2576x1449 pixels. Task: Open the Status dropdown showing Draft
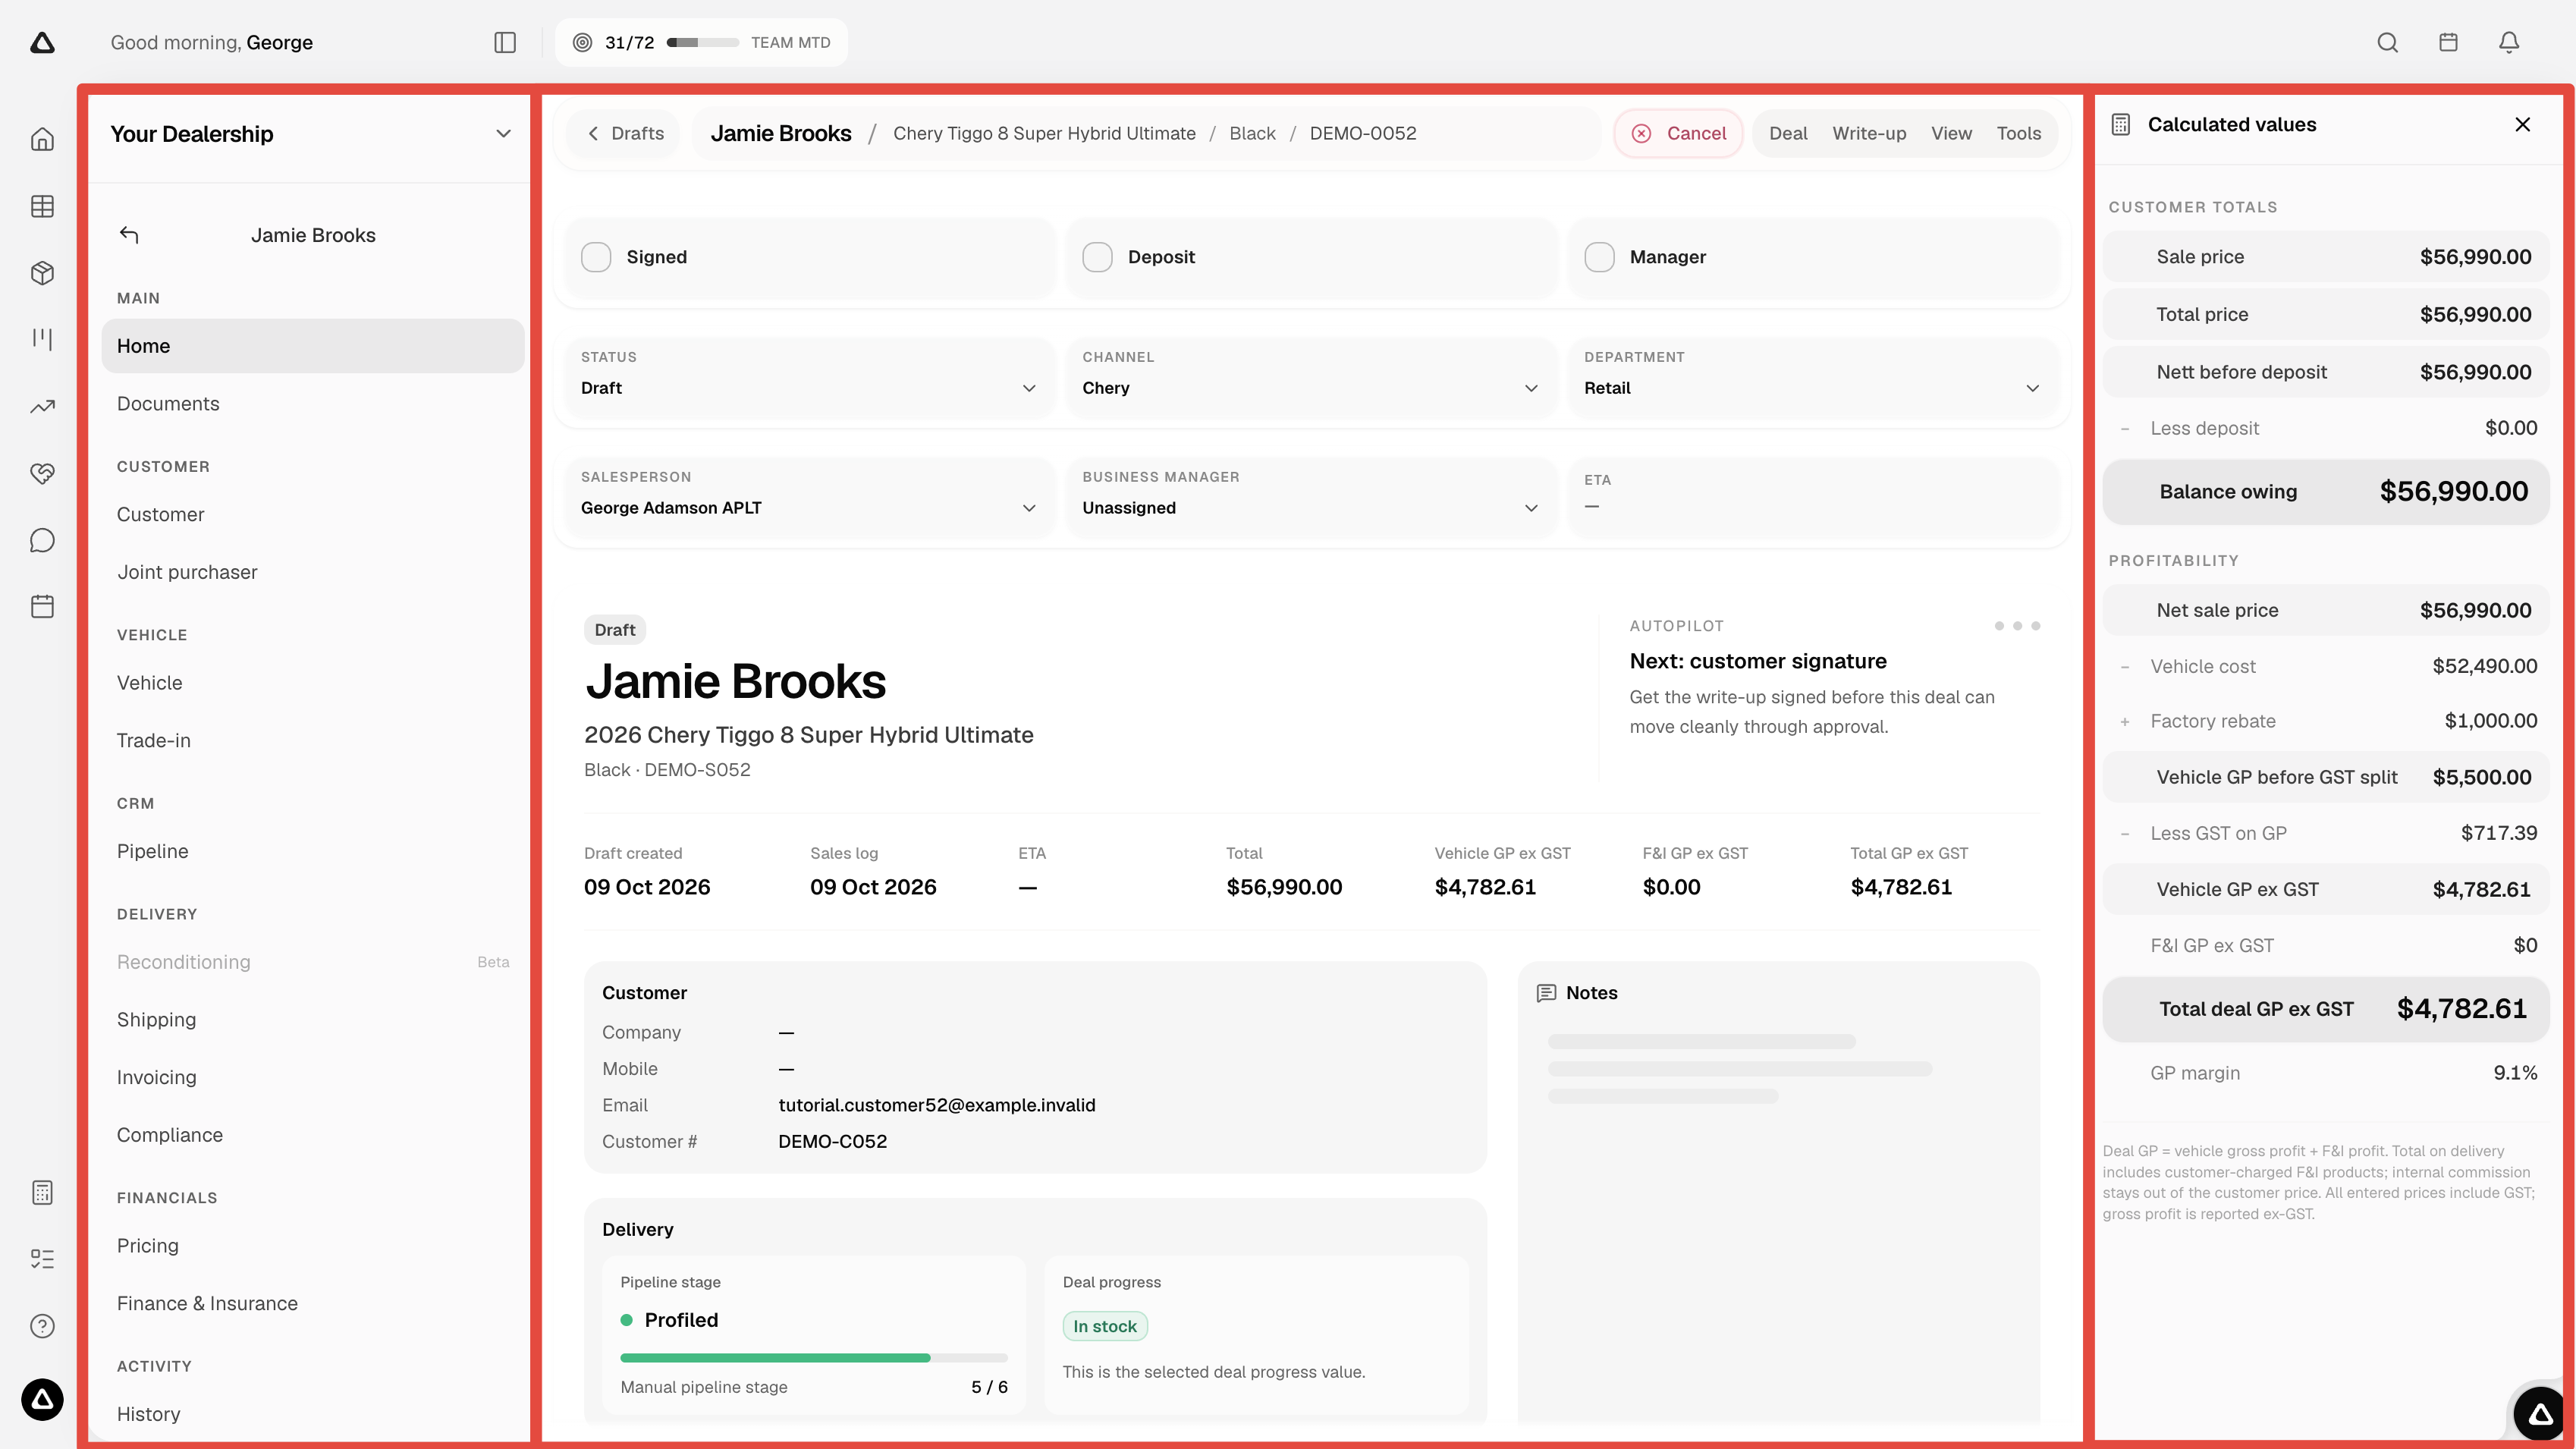coord(809,377)
